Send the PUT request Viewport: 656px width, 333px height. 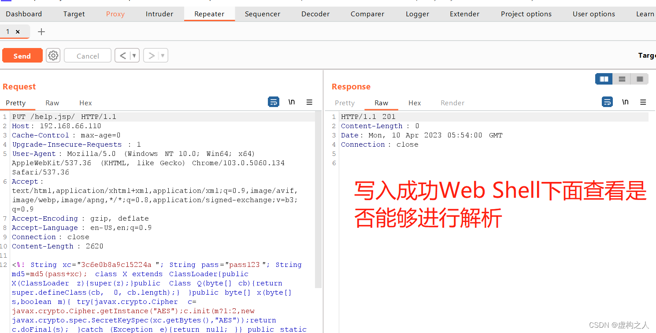[22, 55]
